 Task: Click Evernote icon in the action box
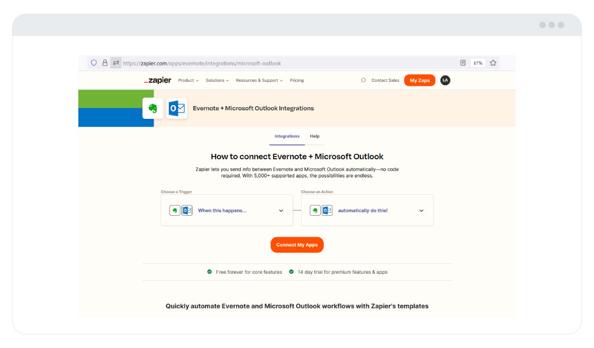315,211
